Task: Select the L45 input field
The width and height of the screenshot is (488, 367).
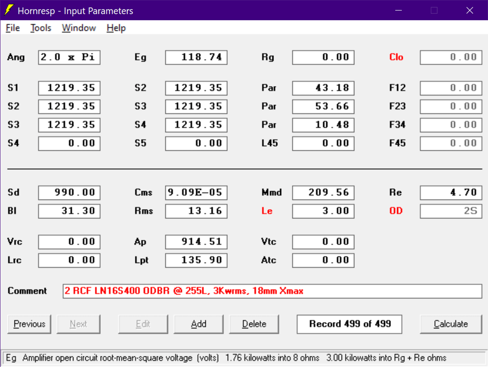Action: click(x=323, y=144)
